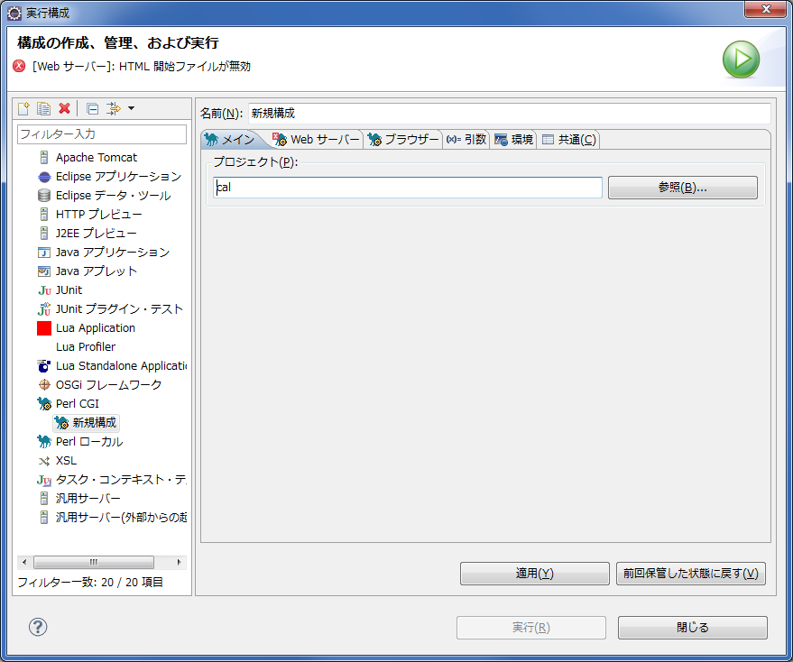Click the horizontal scrollbar thumb in the tree
Viewport: 793px width, 662px height.
(x=94, y=563)
